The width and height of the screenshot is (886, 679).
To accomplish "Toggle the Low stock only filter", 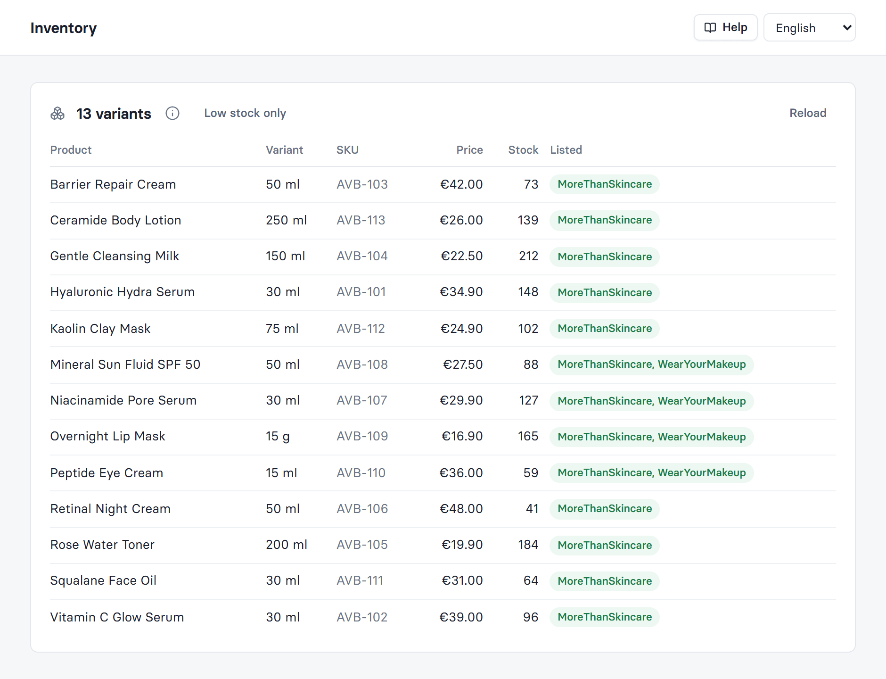I will pos(245,113).
